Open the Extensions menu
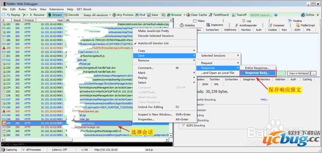The width and height of the screenshot is (322, 153). pos(56,9)
